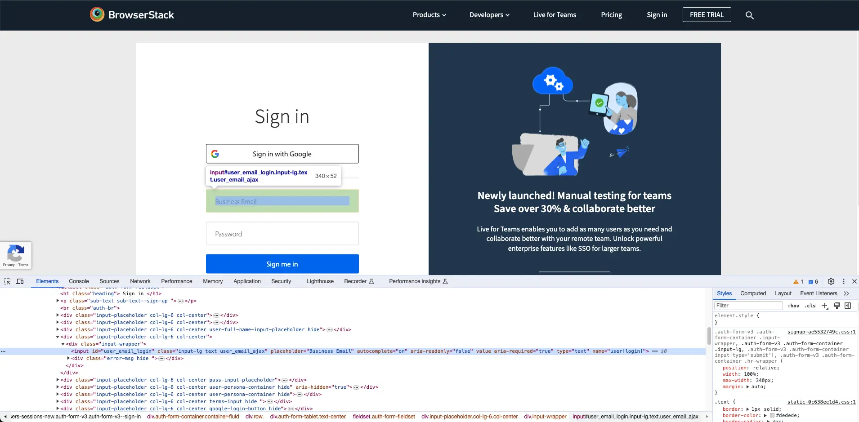Toggle the .cls element classes panel
The image size is (859, 422).
click(x=810, y=306)
